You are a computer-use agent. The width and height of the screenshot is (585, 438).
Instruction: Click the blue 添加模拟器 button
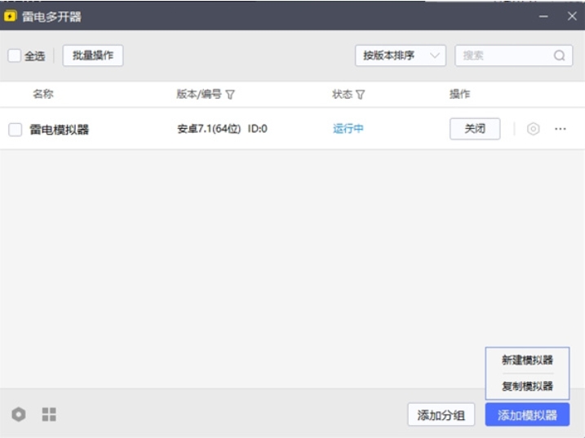(x=527, y=414)
